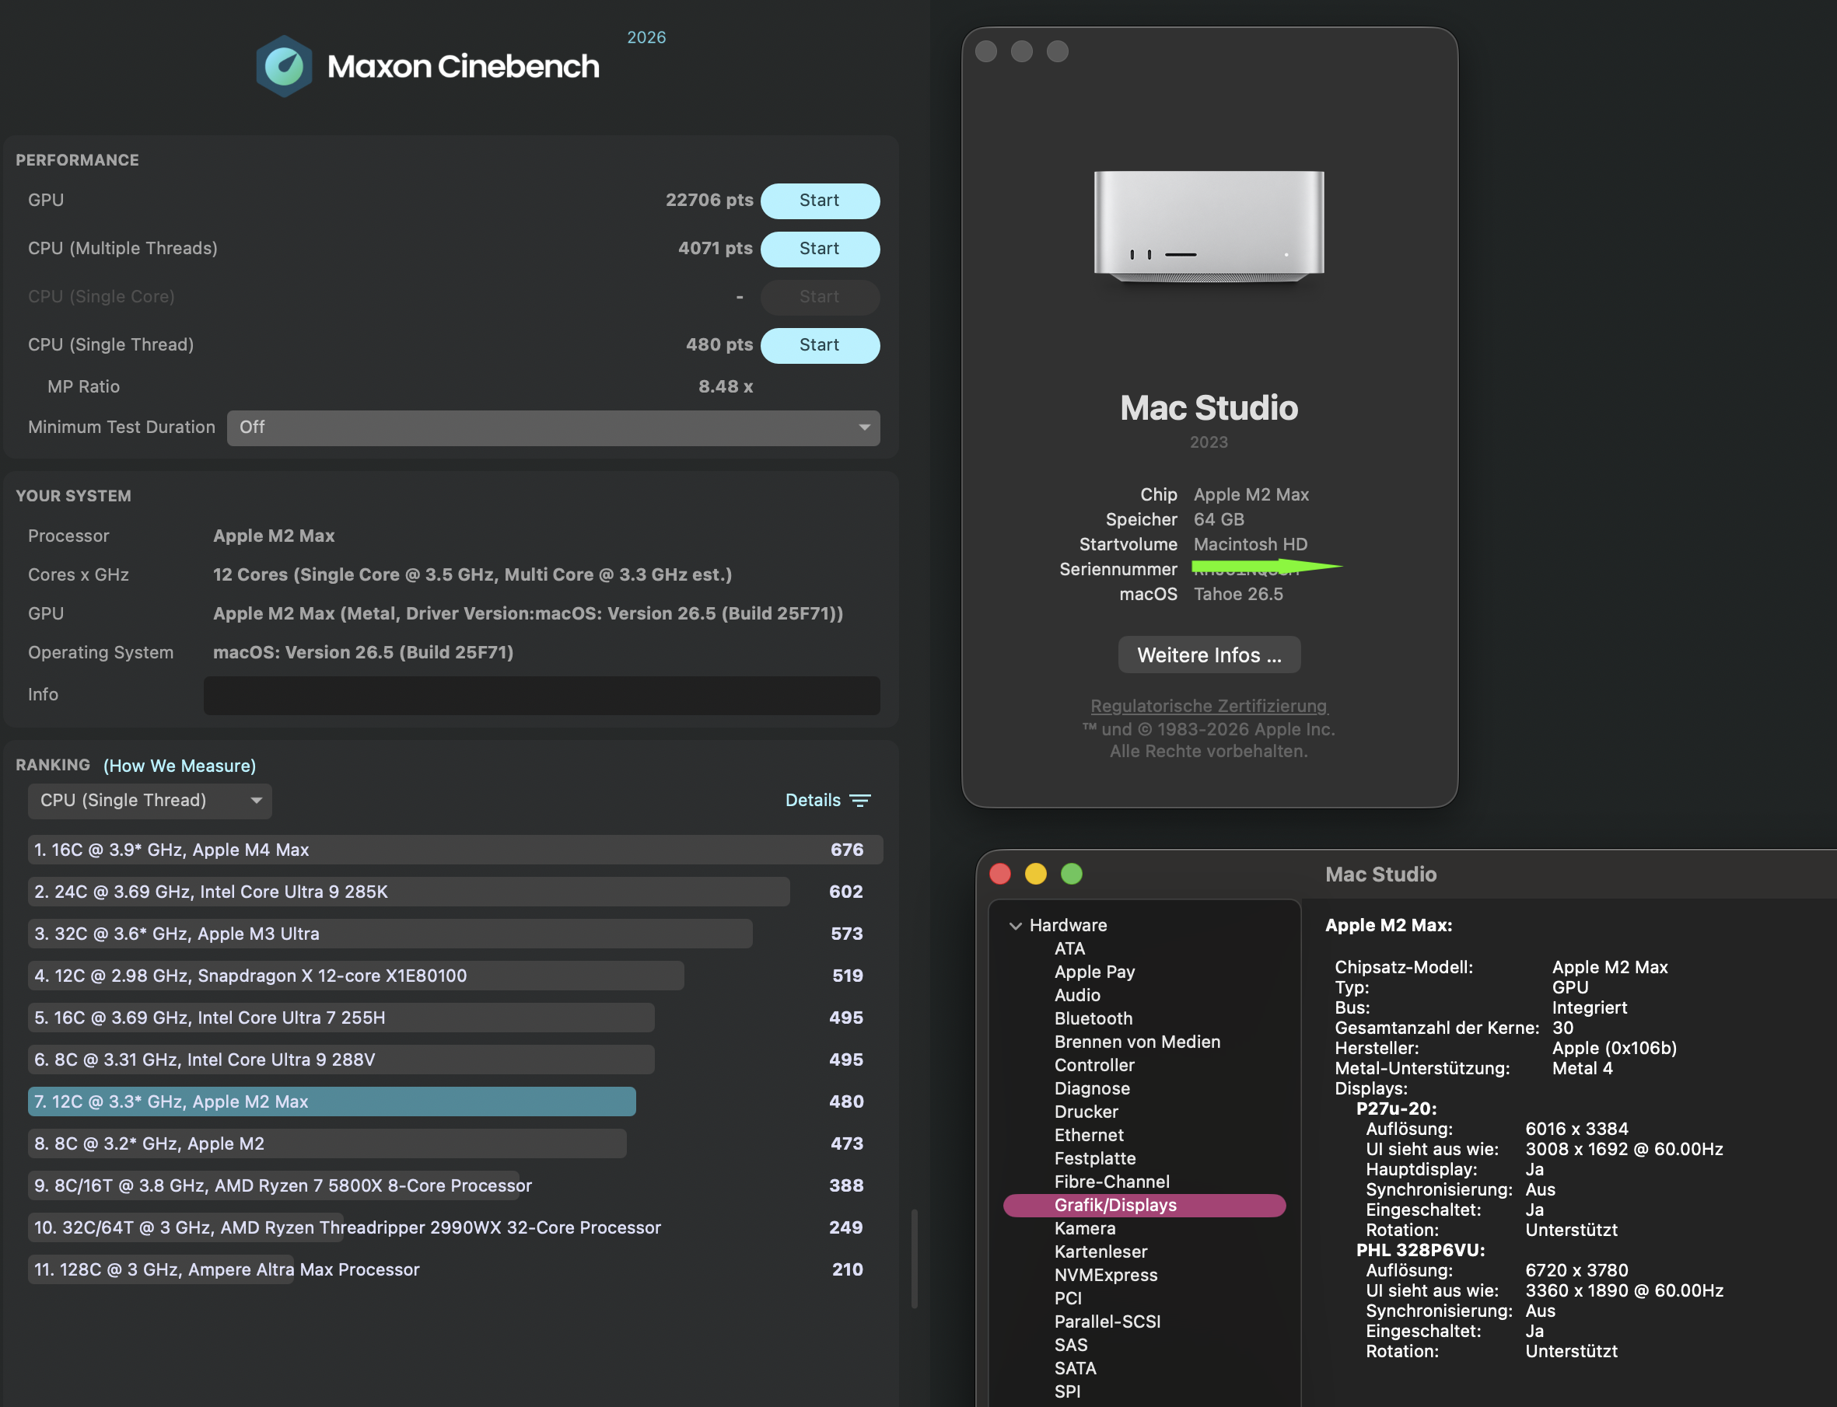The width and height of the screenshot is (1837, 1407).
Task: Open the Regulatorische Zertifizierung link
Action: point(1209,706)
